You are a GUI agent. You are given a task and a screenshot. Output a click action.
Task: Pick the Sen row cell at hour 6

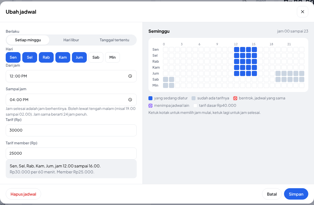tap(201, 50)
